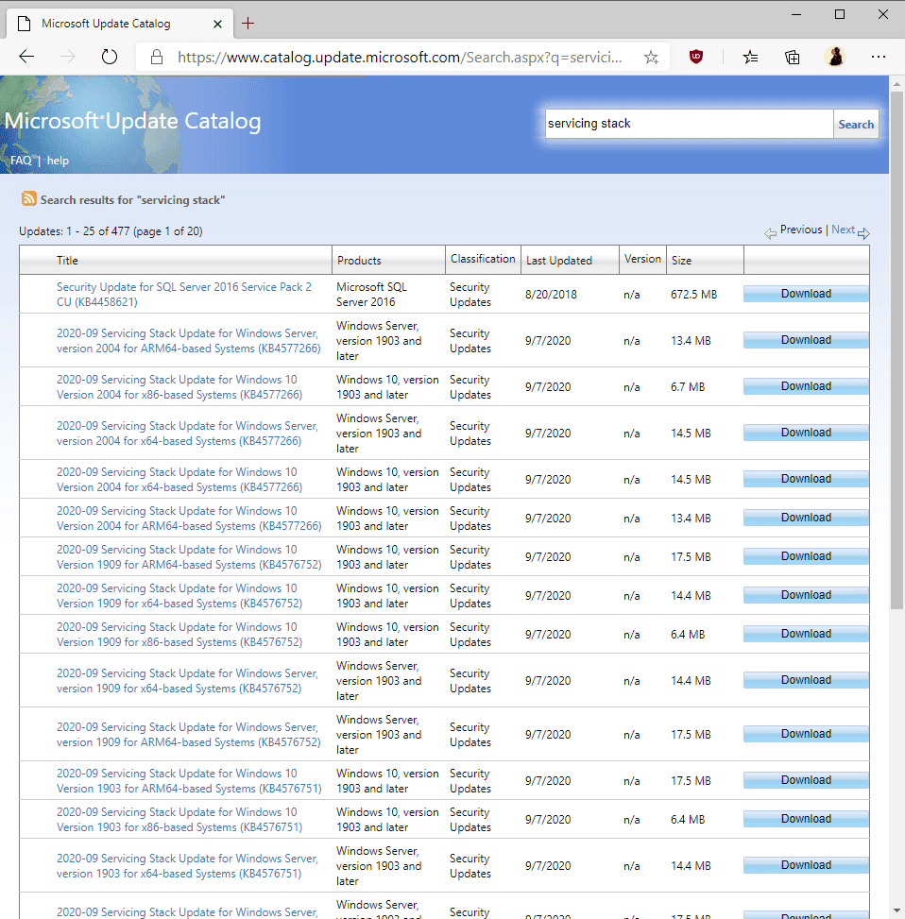Click the Microsoft Update Catalog logo
905x919 pixels.
[x=132, y=121]
